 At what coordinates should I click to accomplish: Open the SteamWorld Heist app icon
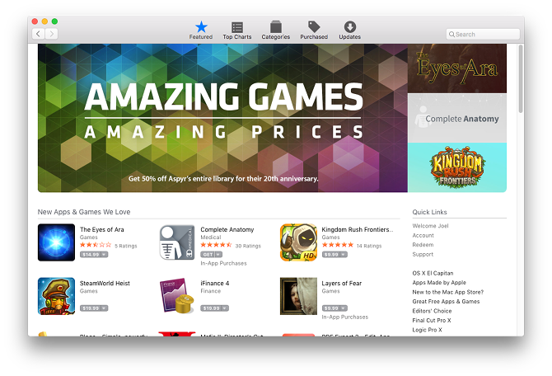tap(56, 296)
